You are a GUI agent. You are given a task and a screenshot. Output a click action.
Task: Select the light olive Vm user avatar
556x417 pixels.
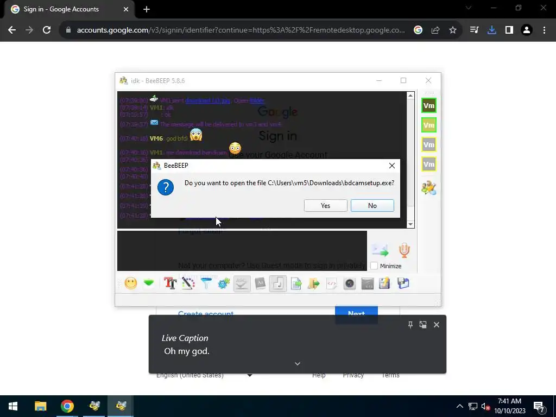429,125
